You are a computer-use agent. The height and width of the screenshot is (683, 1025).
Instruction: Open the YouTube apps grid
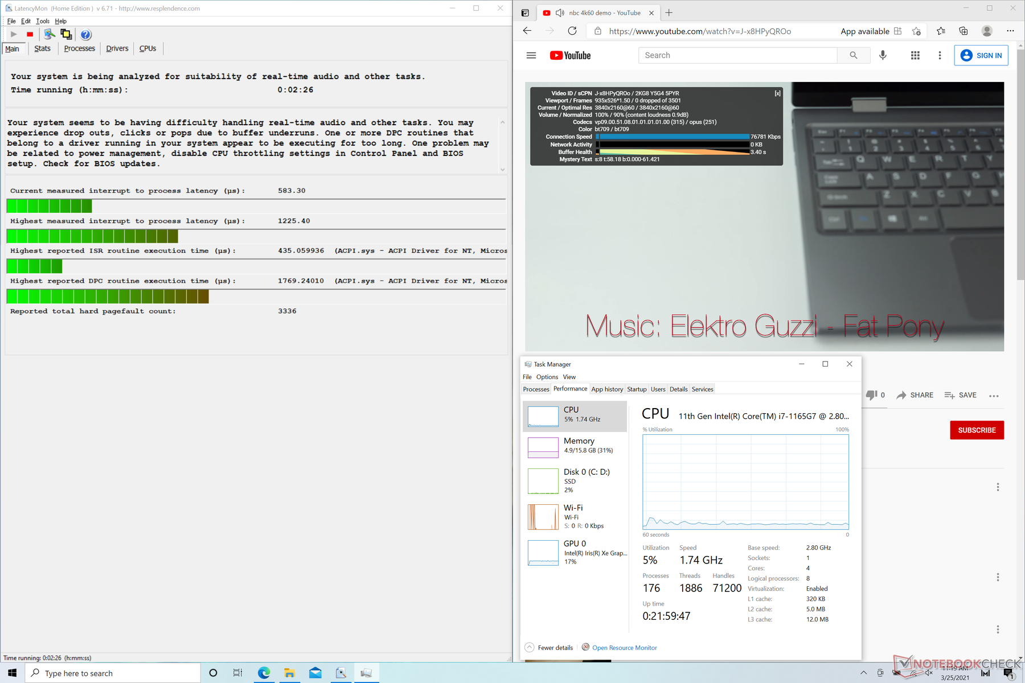915,55
